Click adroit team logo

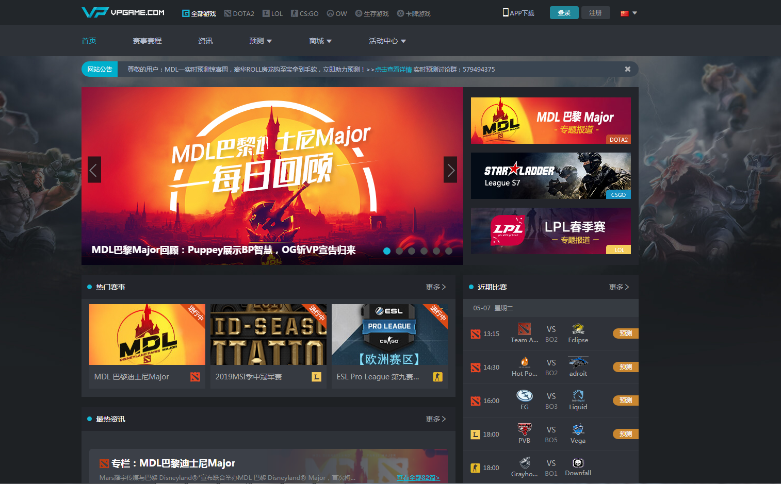coord(578,362)
